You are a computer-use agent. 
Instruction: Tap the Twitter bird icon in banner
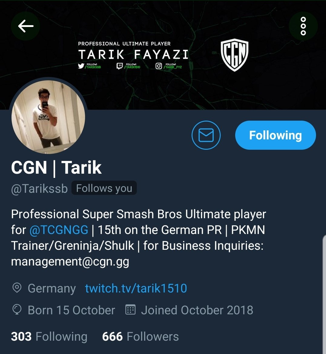coord(81,66)
